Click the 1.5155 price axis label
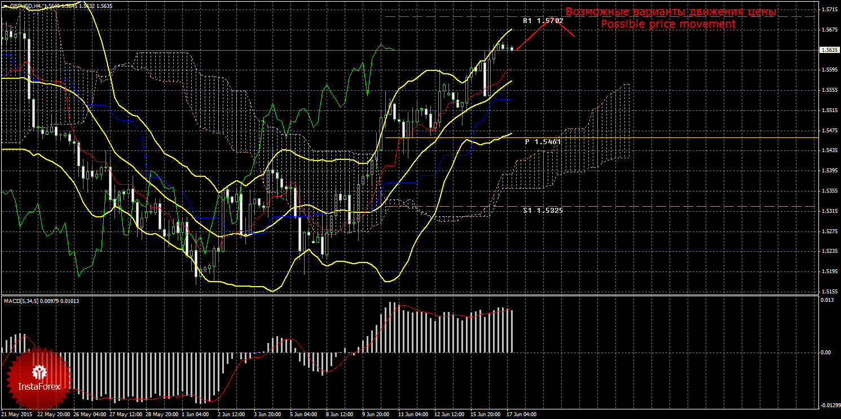 (828, 292)
